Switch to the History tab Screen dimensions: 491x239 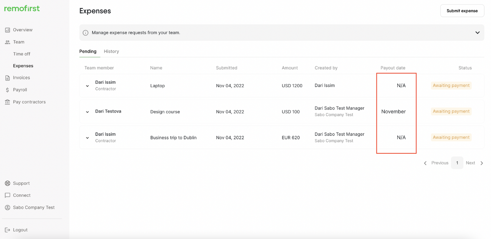pos(111,51)
